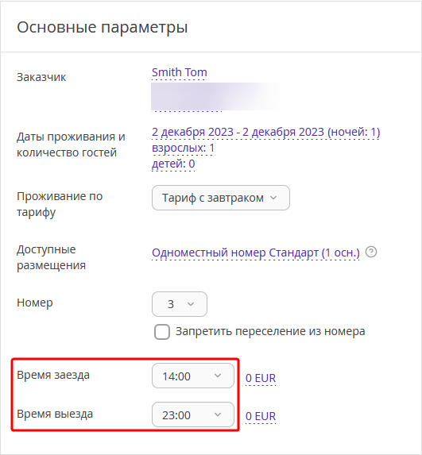The width and height of the screenshot is (422, 455).
Task: Open the 14:00 check-in time dropdown
Action: click(193, 376)
